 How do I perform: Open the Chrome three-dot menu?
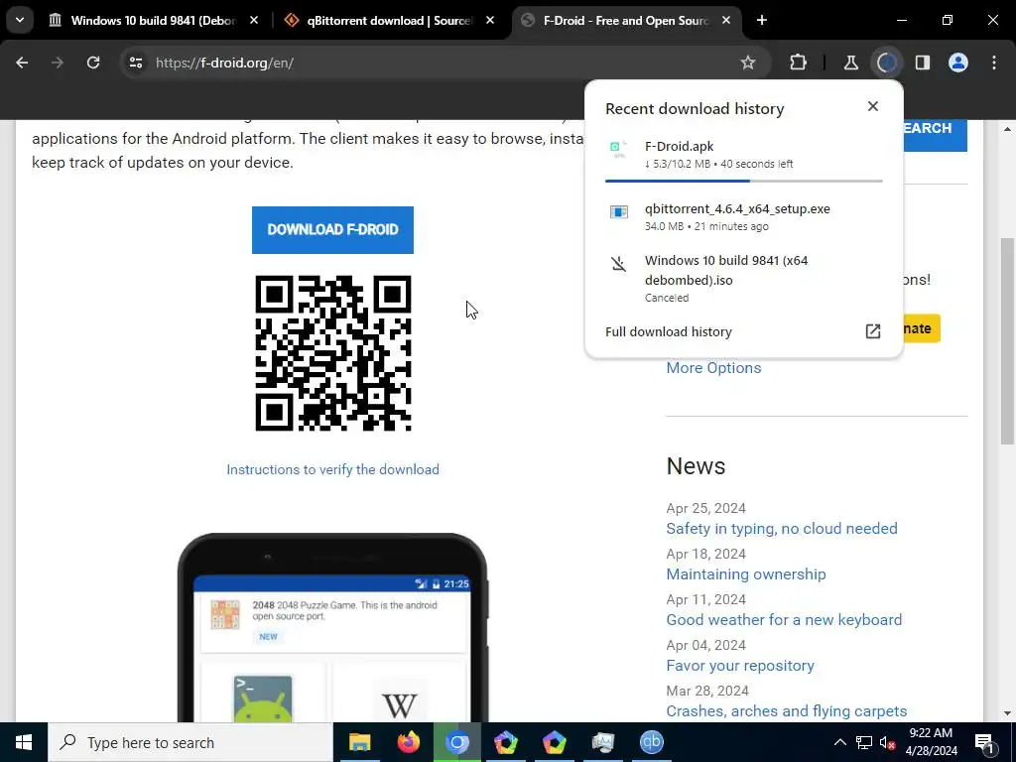[994, 63]
